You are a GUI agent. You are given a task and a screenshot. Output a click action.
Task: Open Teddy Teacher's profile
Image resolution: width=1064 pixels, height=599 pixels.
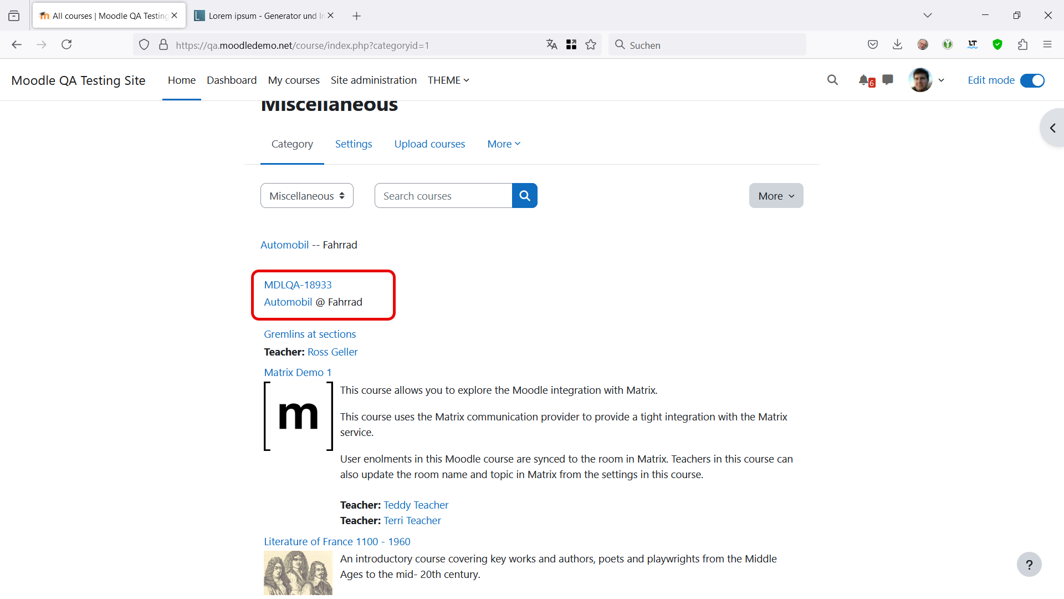click(x=416, y=505)
